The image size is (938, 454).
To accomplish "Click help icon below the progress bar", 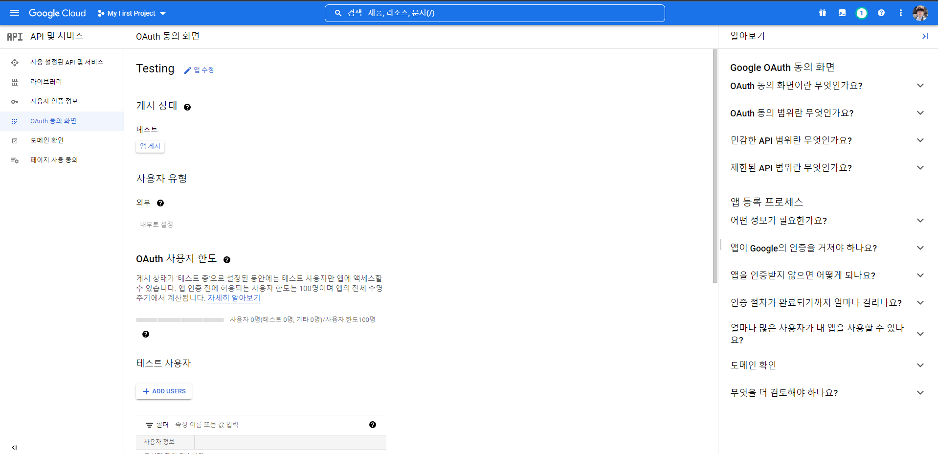I will coord(146,334).
